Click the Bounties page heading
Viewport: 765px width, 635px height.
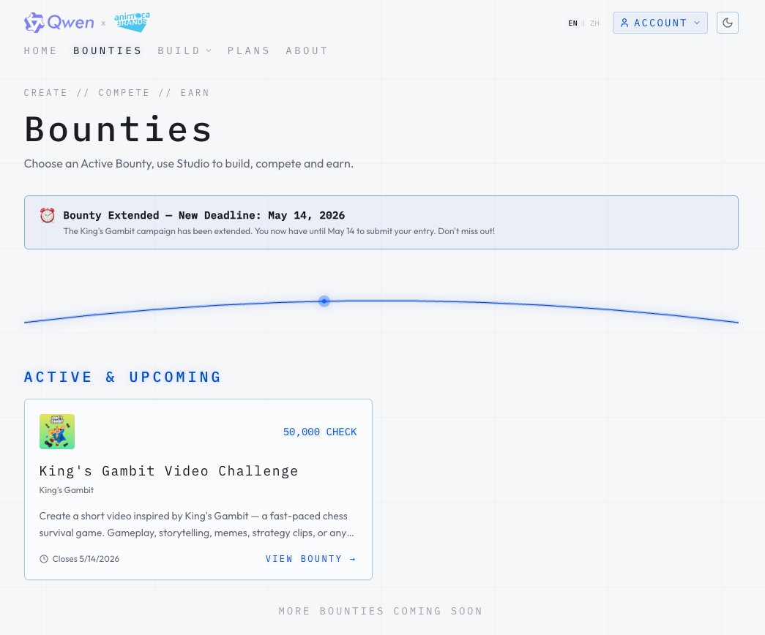(118, 129)
